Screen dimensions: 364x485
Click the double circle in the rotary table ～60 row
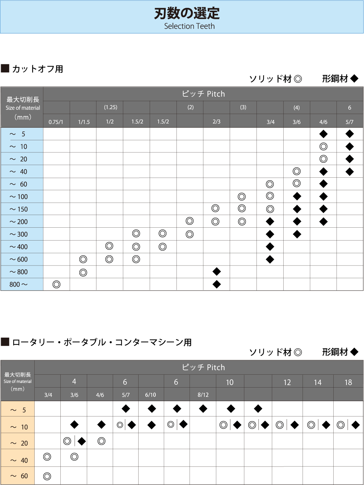[x=47, y=476]
